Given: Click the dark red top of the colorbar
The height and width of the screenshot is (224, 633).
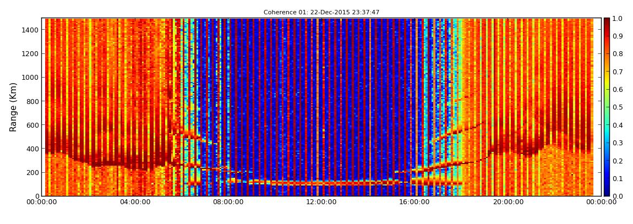Looking at the screenshot, I should coord(607,20).
